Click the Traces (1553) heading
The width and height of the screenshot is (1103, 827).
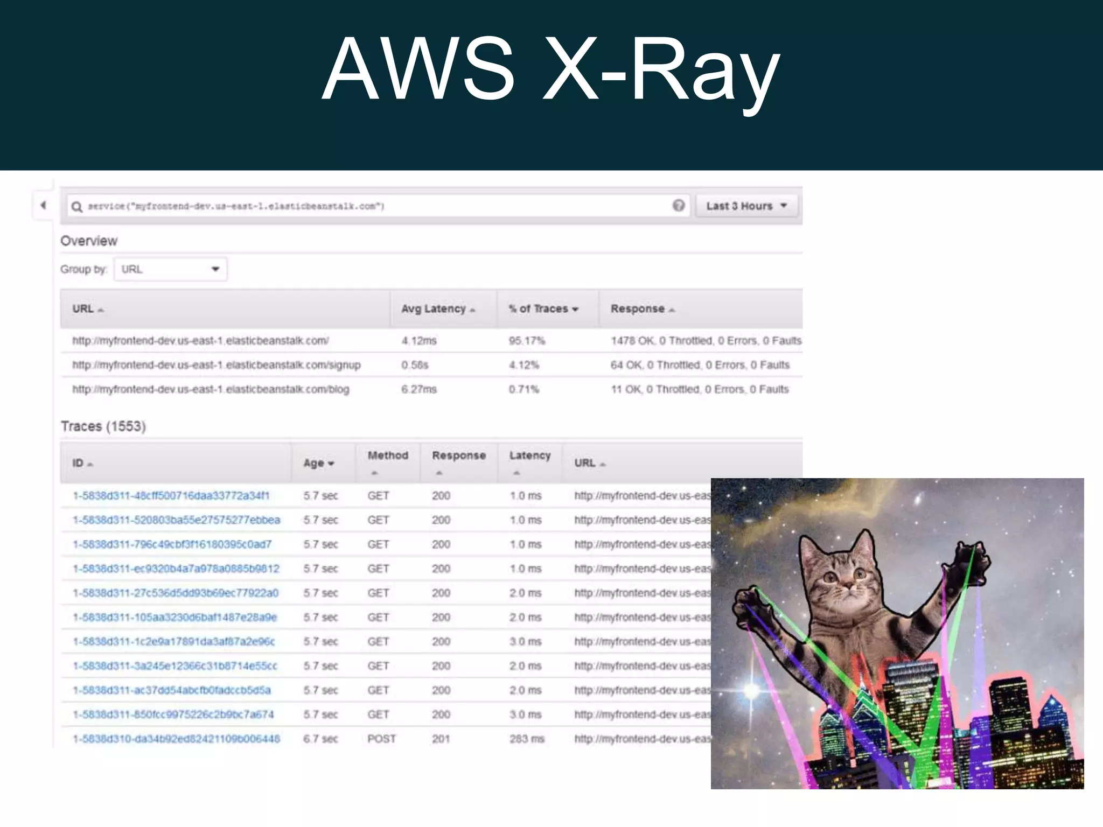tap(103, 426)
